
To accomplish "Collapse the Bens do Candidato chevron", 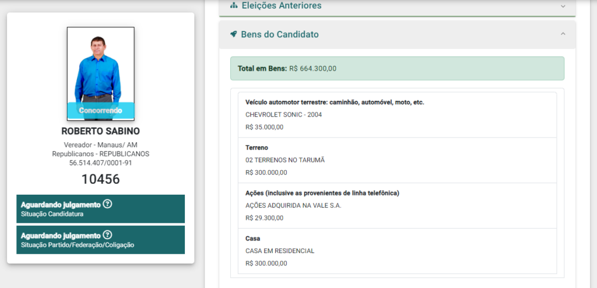I will point(563,34).
